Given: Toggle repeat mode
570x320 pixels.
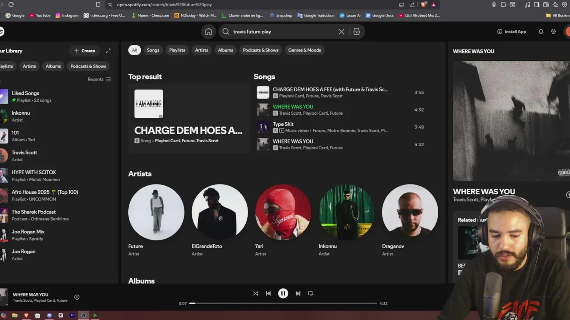Looking at the screenshot, I should (310, 293).
